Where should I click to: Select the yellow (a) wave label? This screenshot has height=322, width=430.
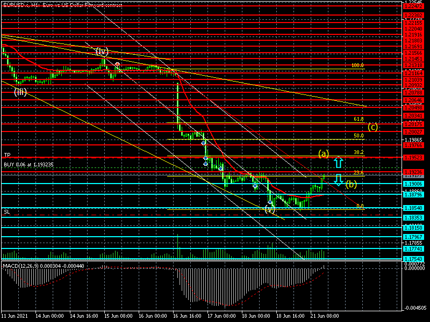pos(324,154)
